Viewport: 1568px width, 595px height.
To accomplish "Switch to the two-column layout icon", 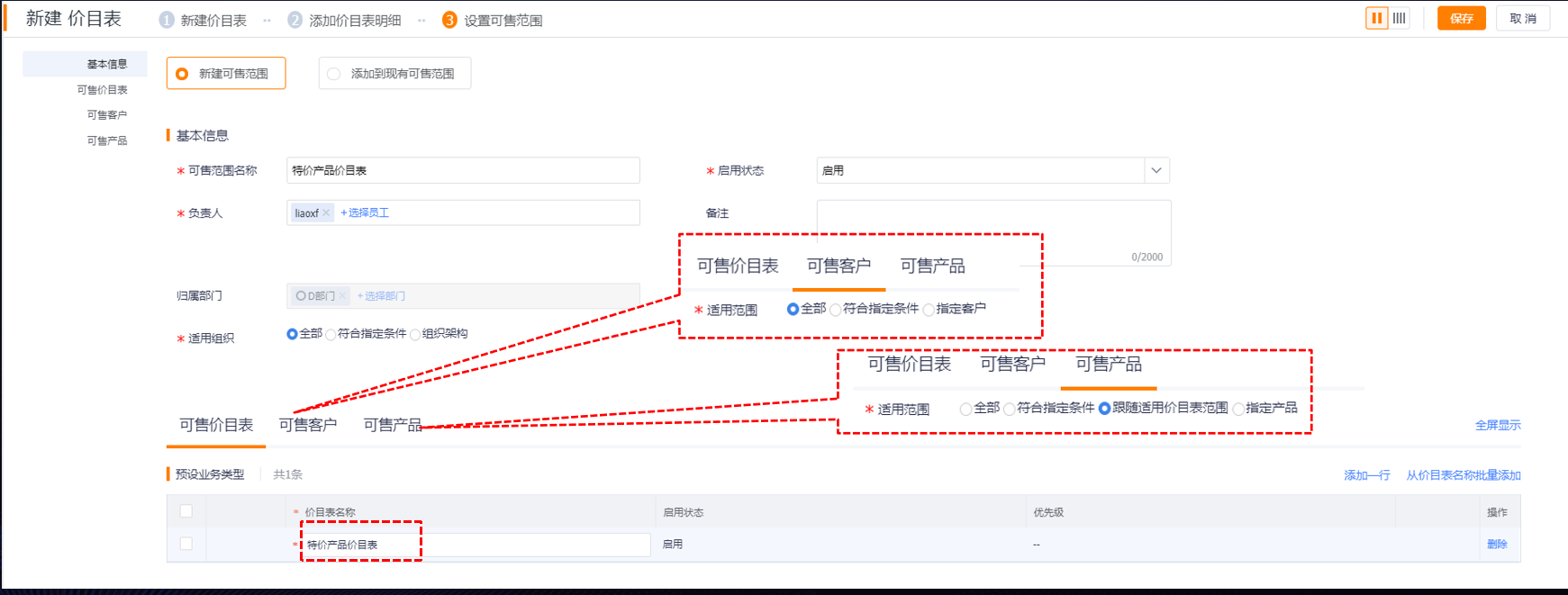I will point(1376,18).
